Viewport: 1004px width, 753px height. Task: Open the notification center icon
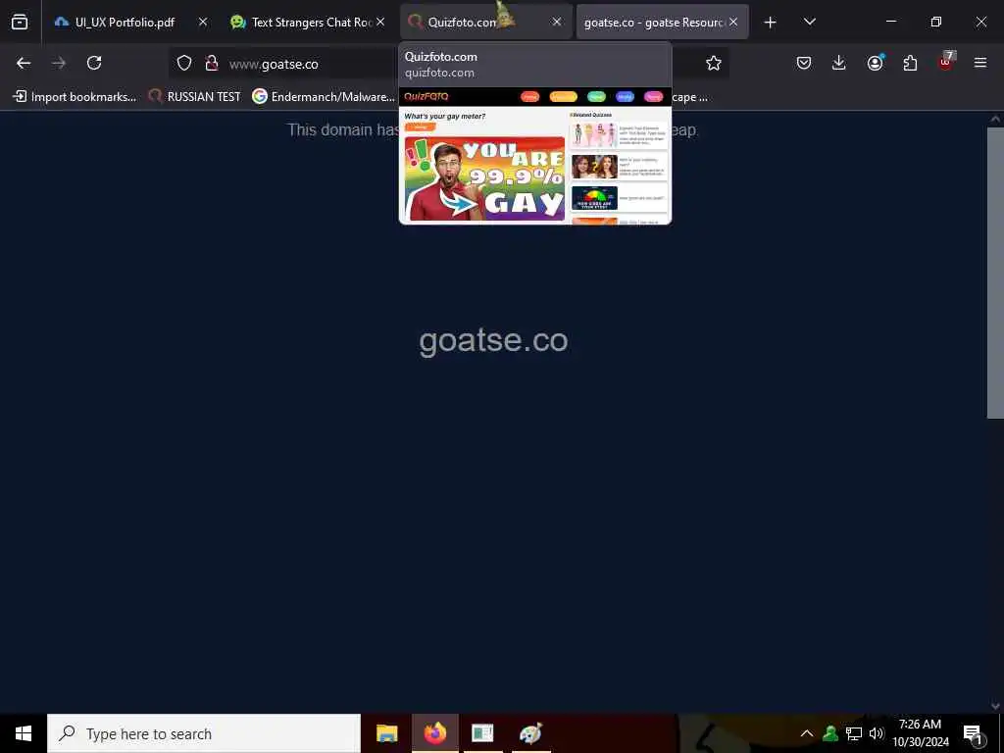(x=974, y=733)
